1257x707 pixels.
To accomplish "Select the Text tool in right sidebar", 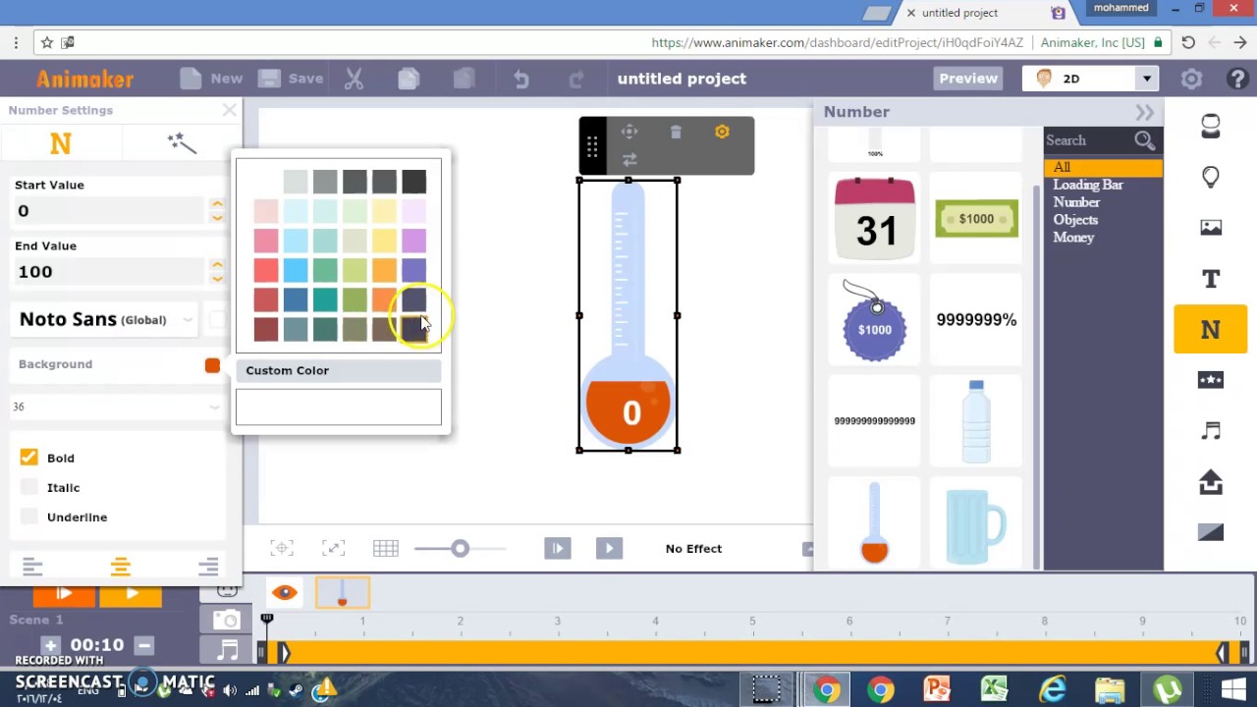I will pyautogui.click(x=1210, y=279).
